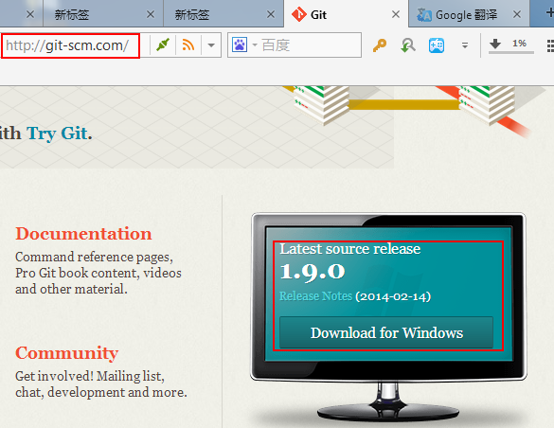The image size is (554, 428).
Task: Expand the search engine selector arrow
Action: point(255,45)
